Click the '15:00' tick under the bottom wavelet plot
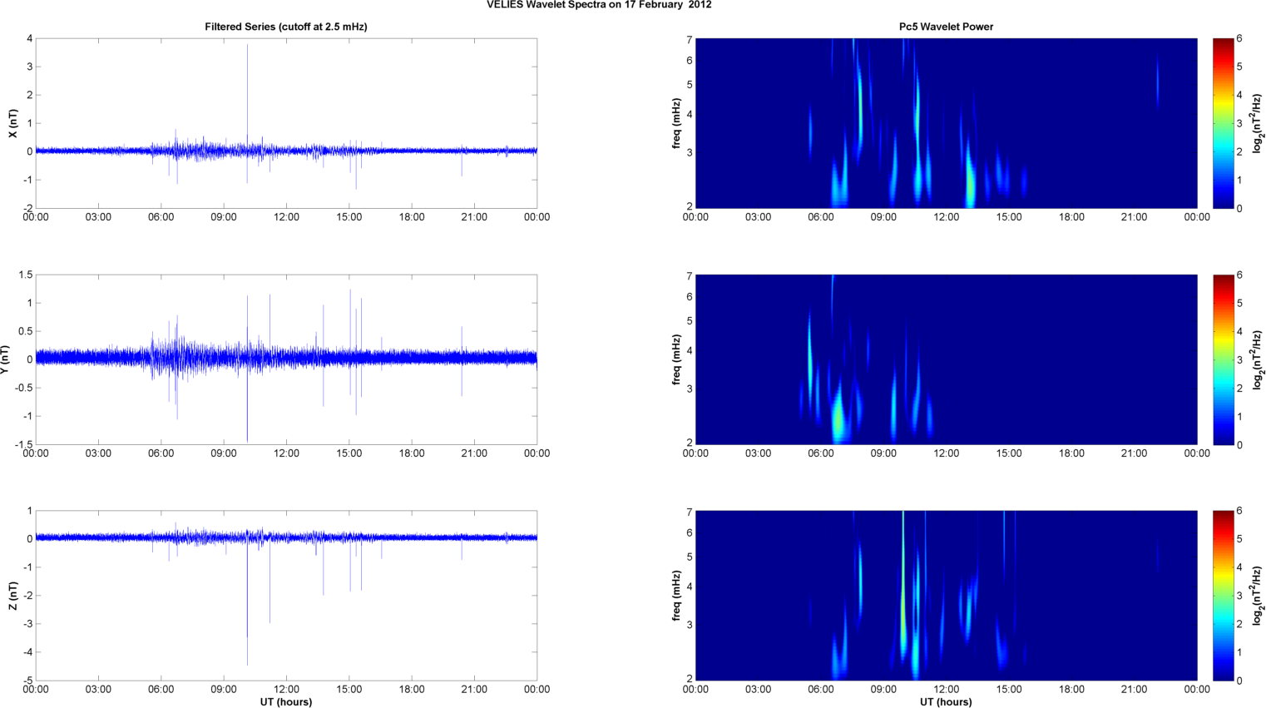The width and height of the screenshot is (1266, 708). [x=1009, y=690]
